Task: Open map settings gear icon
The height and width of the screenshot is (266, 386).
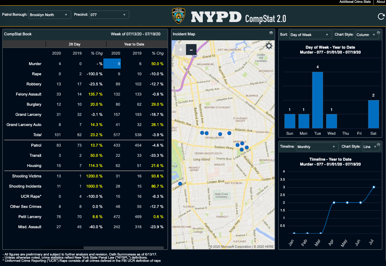Action: pos(269,46)
